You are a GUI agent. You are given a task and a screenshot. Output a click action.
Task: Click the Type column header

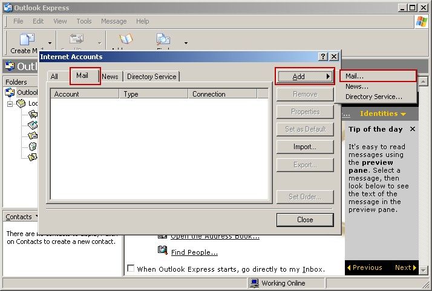(x=154, y=94)
